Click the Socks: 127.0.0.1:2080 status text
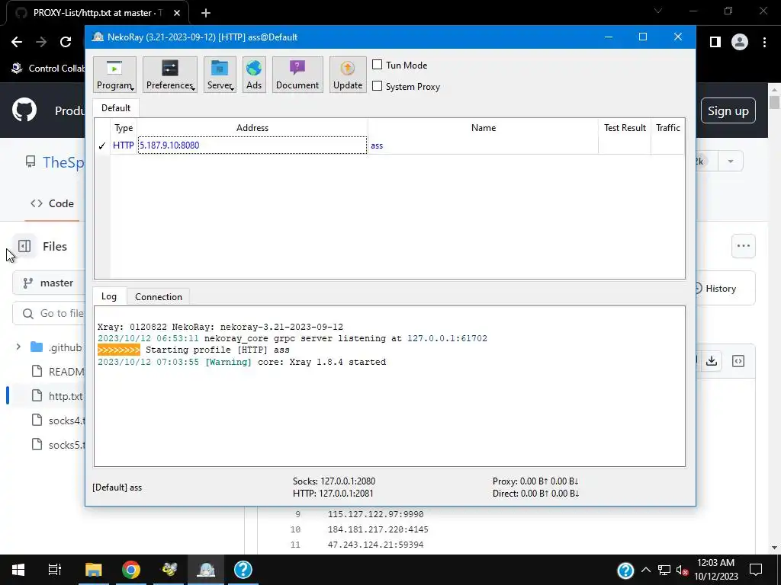The width and height of the screenshot is (781, 585). point(334,481)
